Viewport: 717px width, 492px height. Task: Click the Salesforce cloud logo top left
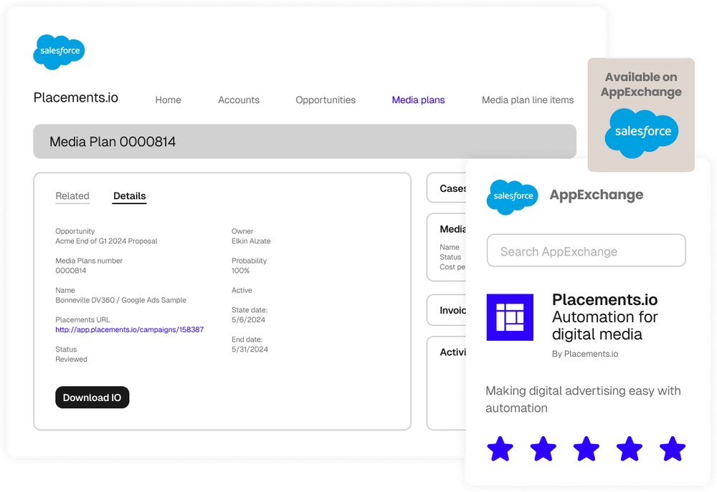(x=59, y=52)
